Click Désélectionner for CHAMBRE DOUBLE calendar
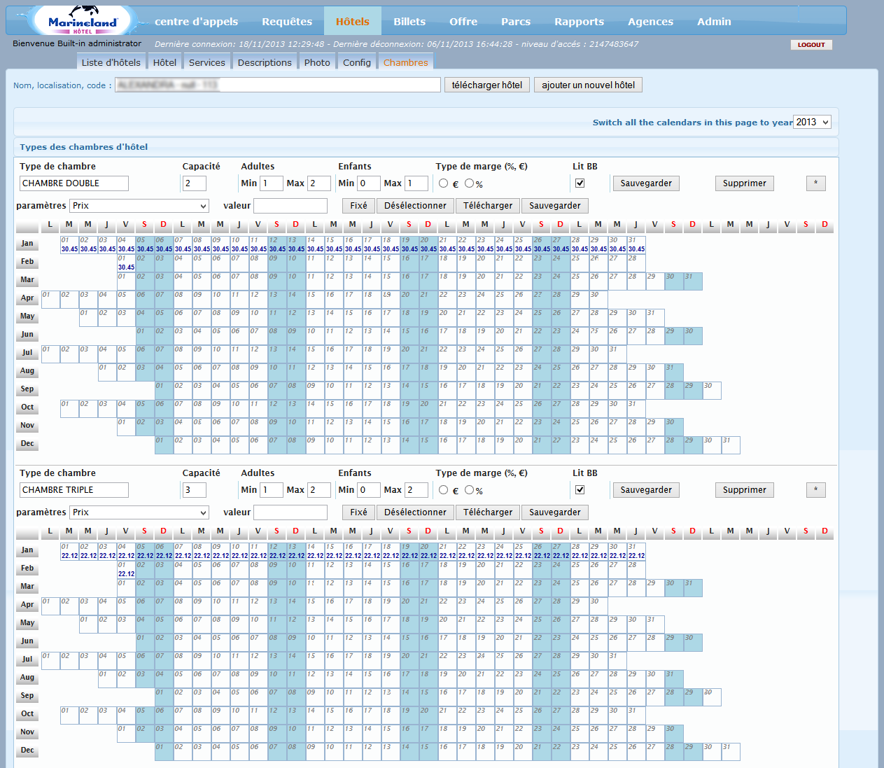The width and height of the screenshot is (884, 768). pos(415,206)
